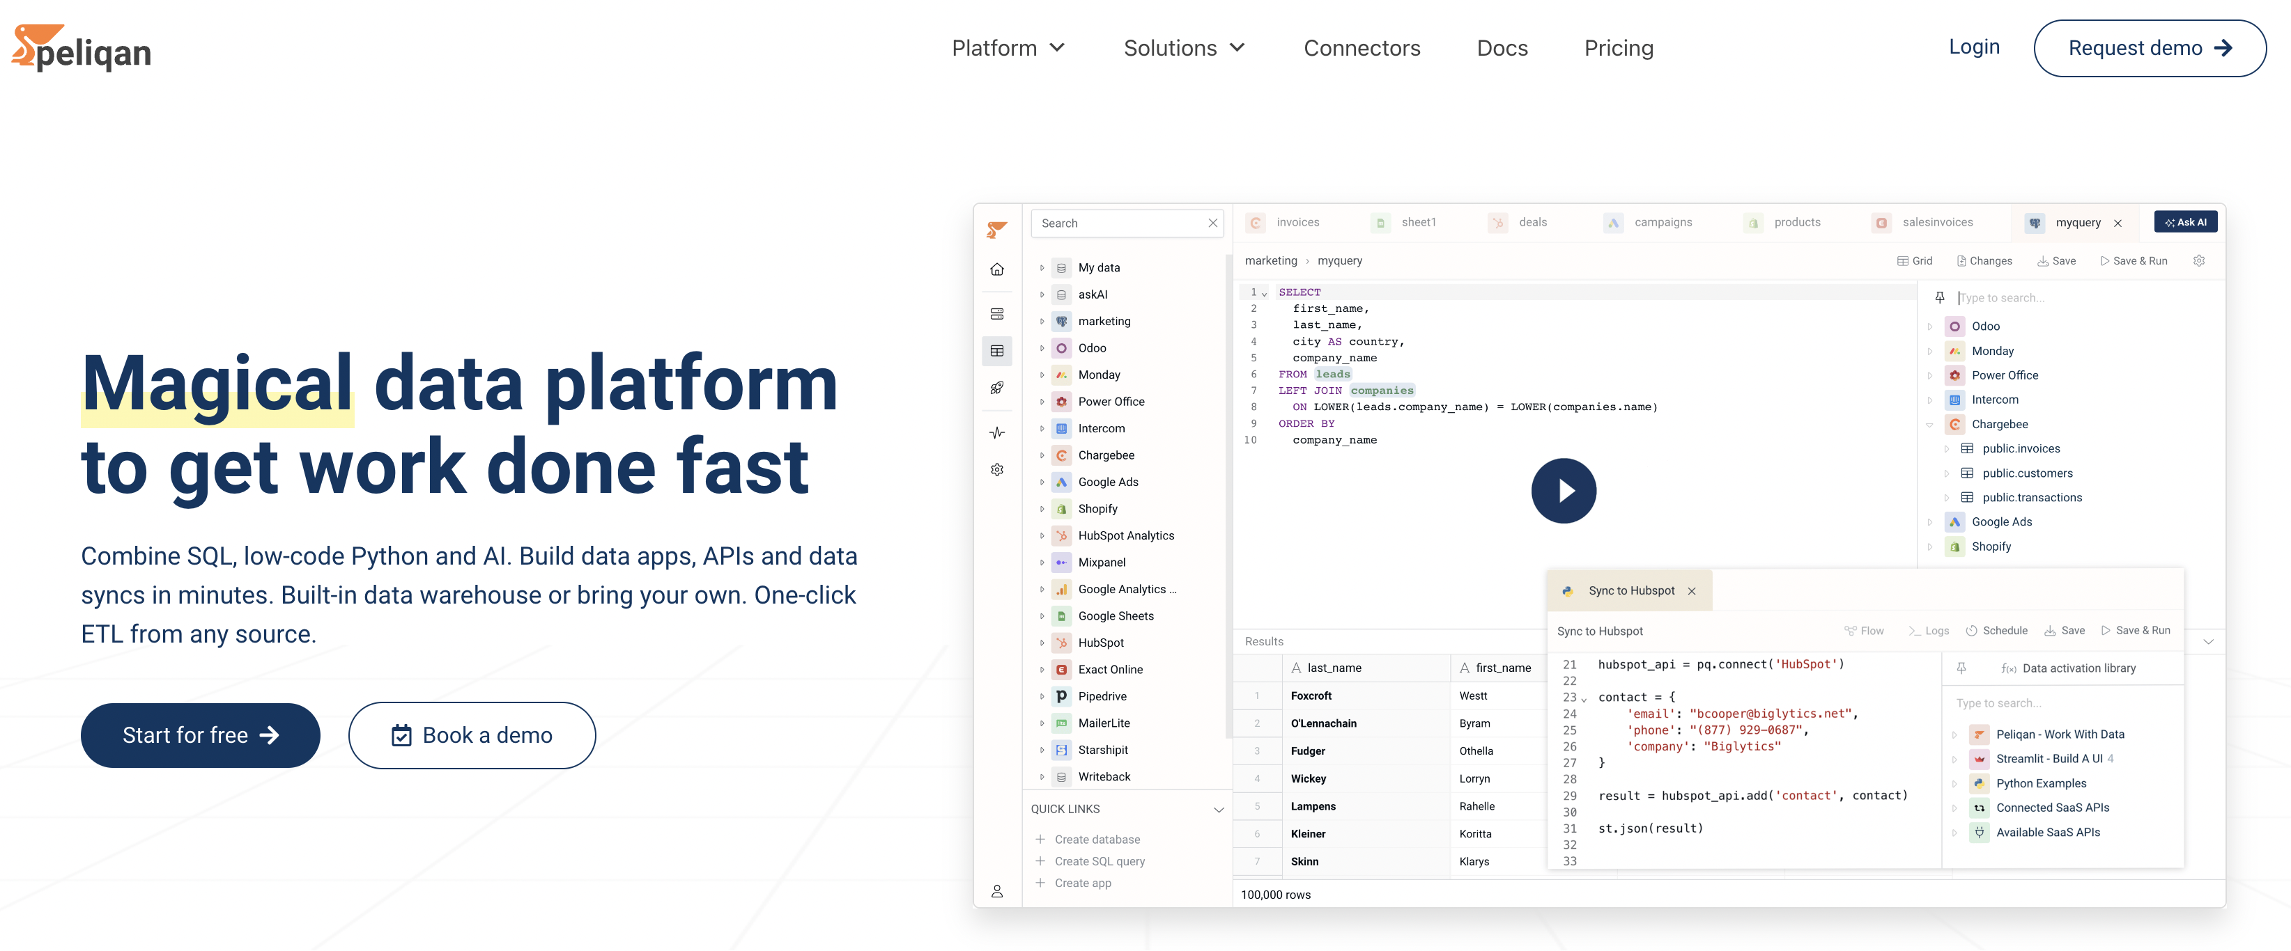Click the home/dashboard icon in sidebar
Image resolution: width=2291 pixels, height=951 pixels.
point(996,270)
